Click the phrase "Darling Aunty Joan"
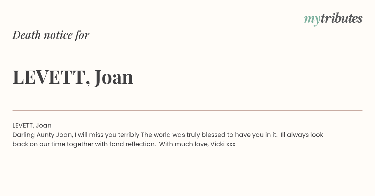375x196 pixels. pyautogui.click(x=42, y=135)
